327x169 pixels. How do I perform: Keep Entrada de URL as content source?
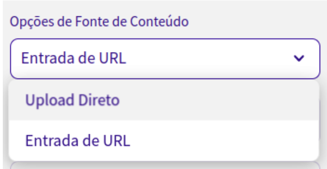(164, 141)
